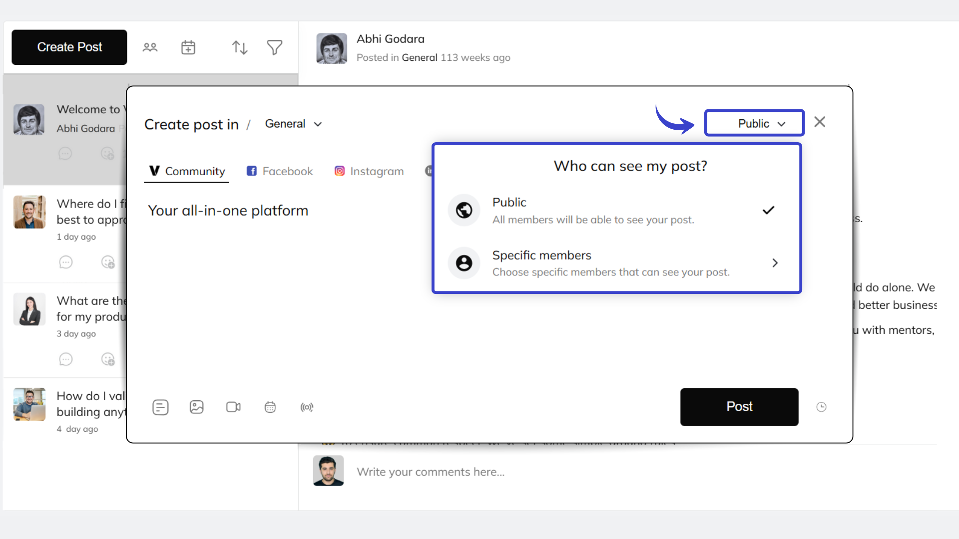Click the sort posts arrows icon
This screenshot has height=539, width=959.
pos(239,47)
